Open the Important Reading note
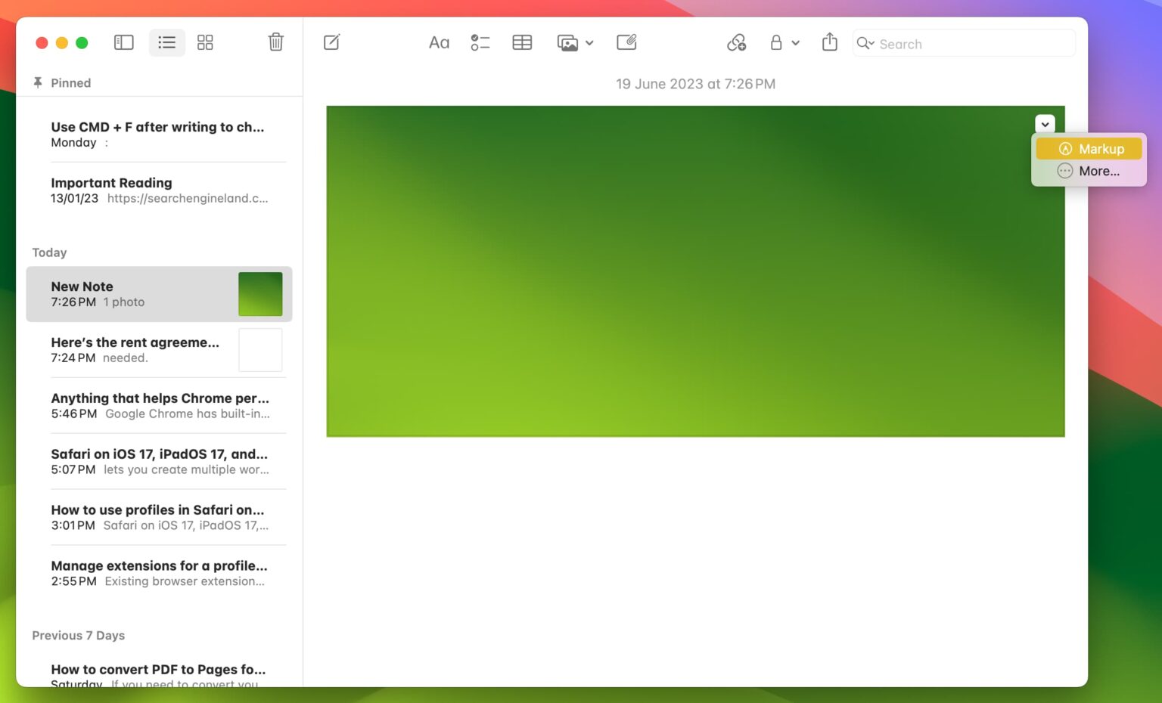1162x703 pixels. click(159, 190)
